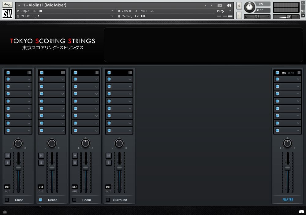Click the Master channel volume fader
Image resolution: width=306 pixels, height=215 pixels.
click(x=288, y=167)
